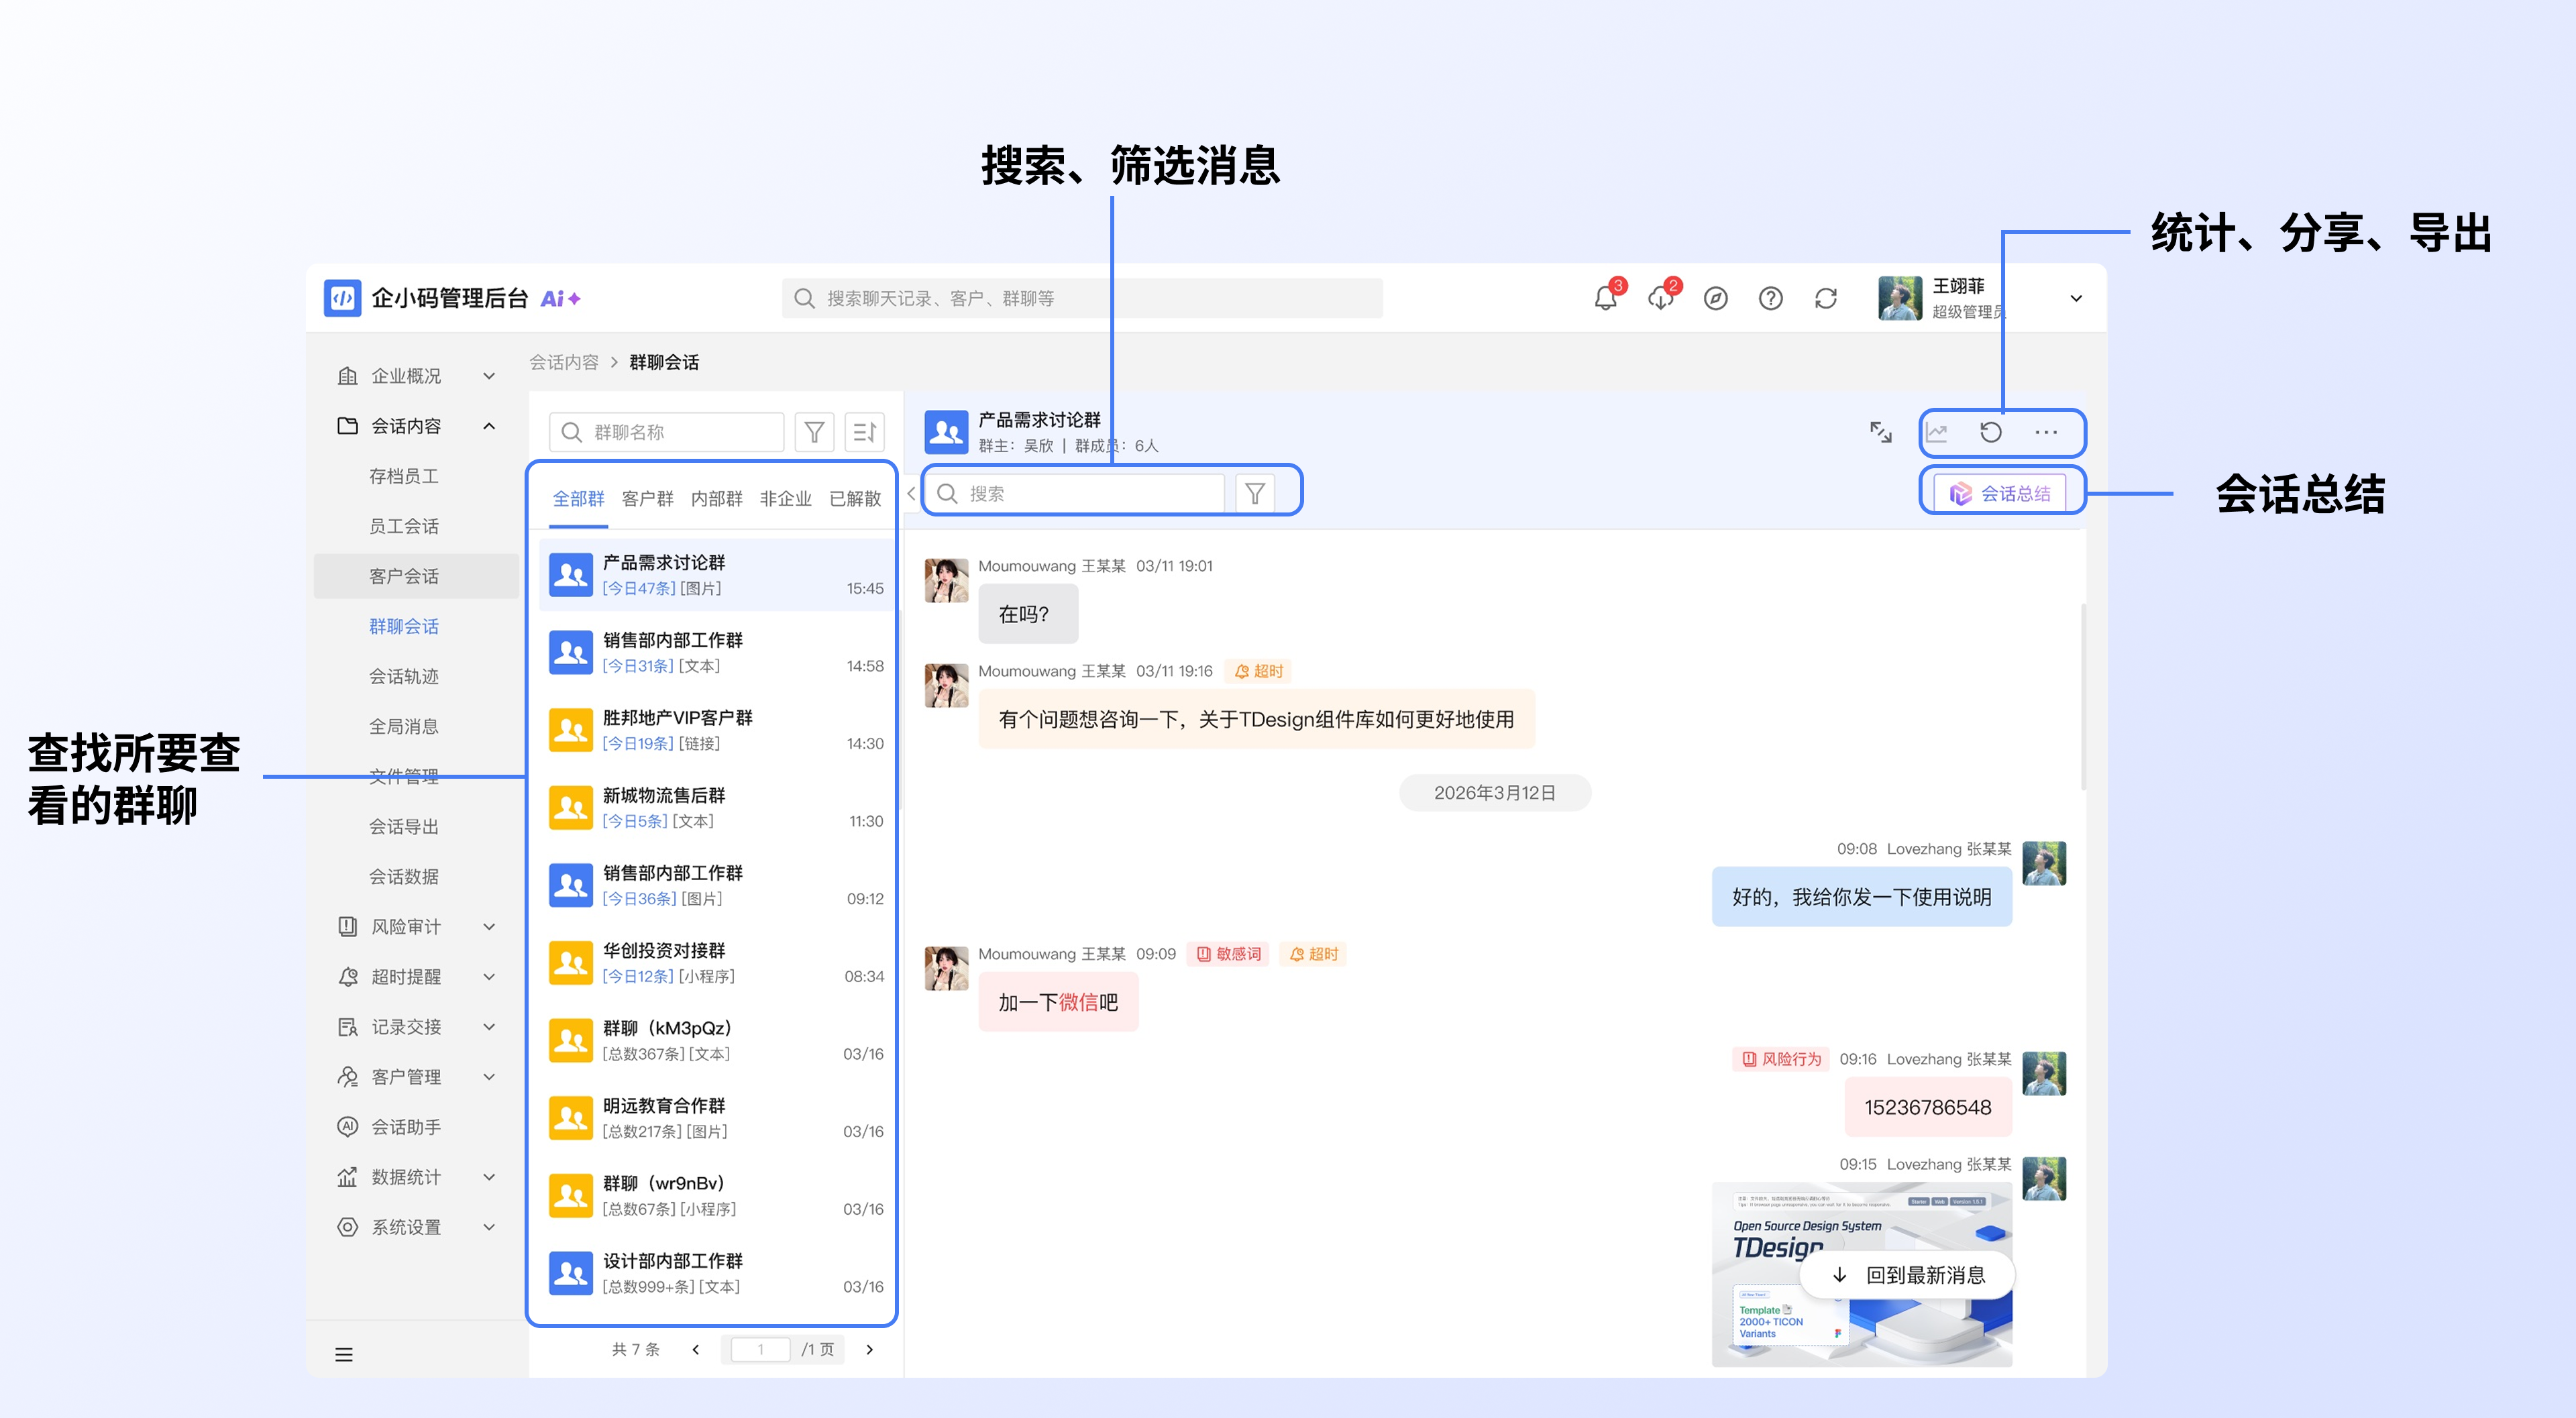The height and width of the screenshot is (1418, 2576).
Task: Click the 会话总结 button
Action: tap(2001, 493)
